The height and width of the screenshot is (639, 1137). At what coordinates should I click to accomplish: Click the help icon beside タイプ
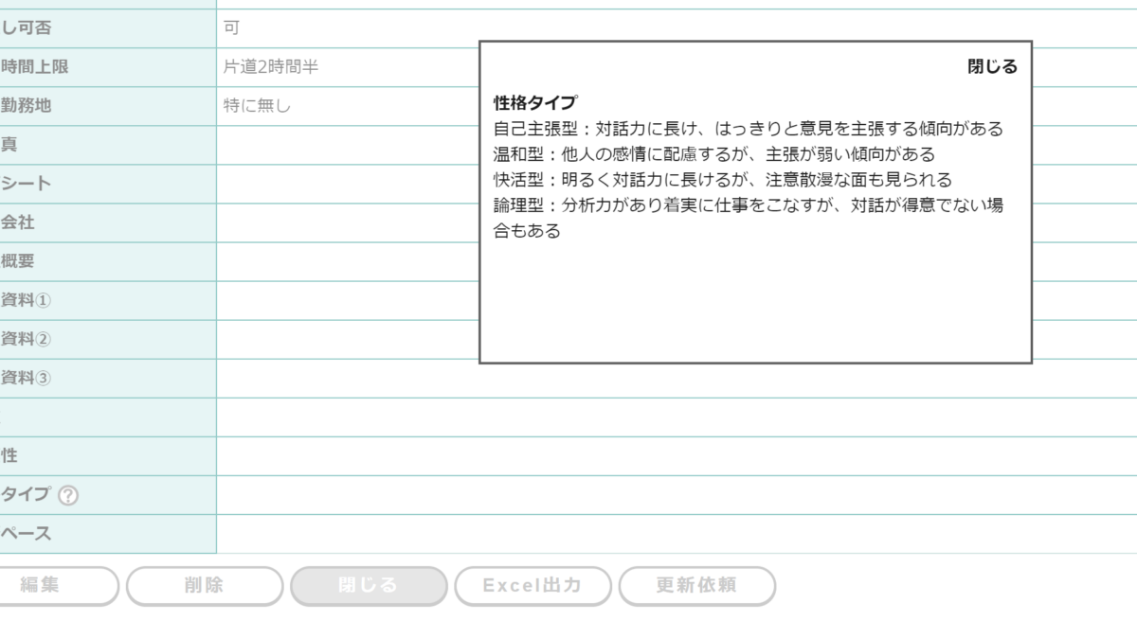coord(68,495)
